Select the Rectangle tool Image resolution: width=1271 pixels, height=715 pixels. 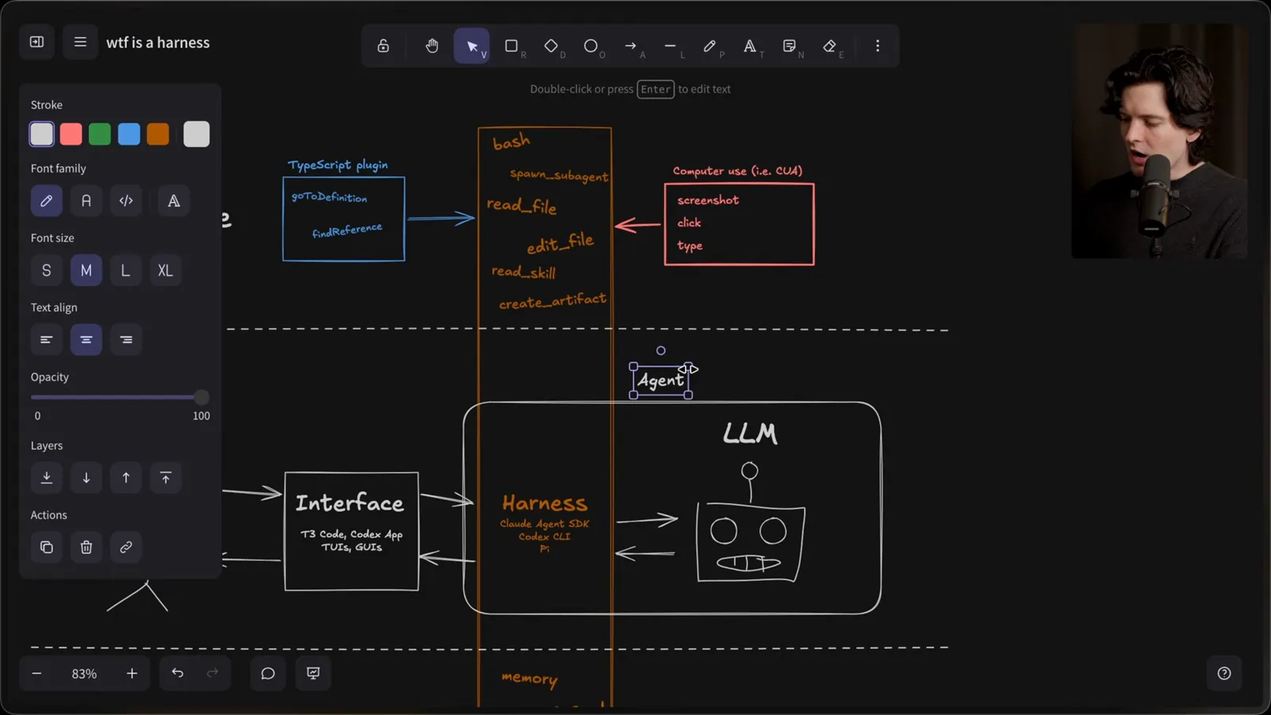tap(512, 46)
